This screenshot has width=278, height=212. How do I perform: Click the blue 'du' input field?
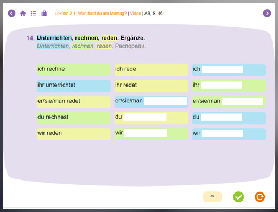[x=222, y=117]
